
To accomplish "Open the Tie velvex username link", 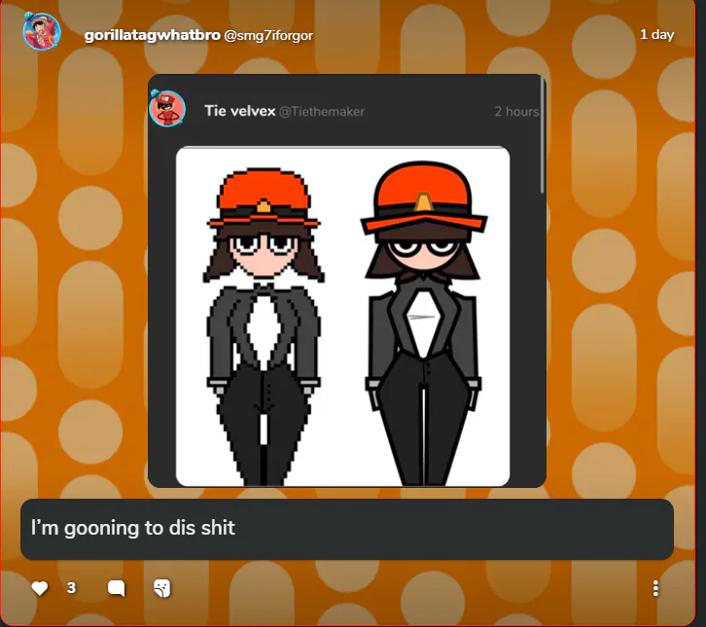I will click(239, 111).
